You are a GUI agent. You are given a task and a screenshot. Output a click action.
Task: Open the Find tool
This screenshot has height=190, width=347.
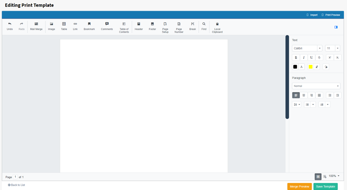click(204, 26)
